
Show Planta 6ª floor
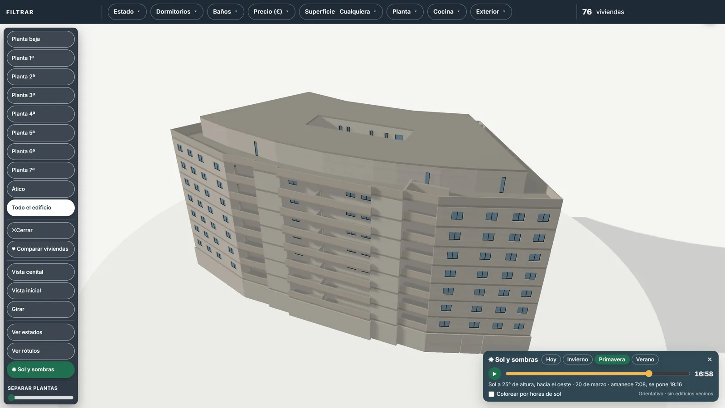41,151
